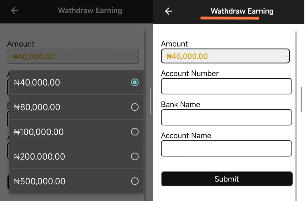The height and width of the screenshot is (201, 306).
Task: Tap the back arrow on the right screen
Action: [168, 11]
